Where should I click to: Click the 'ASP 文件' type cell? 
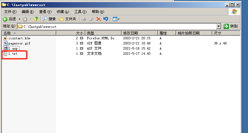(x=94, y=48)
